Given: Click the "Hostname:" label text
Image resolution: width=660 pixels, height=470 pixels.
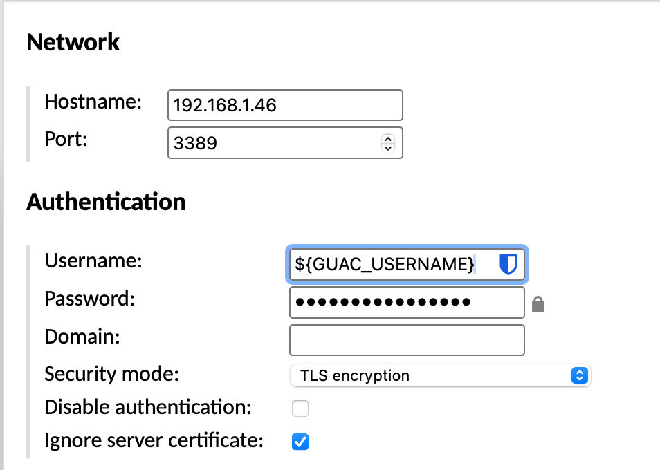Looking at the screenshot, I should 93,102.
